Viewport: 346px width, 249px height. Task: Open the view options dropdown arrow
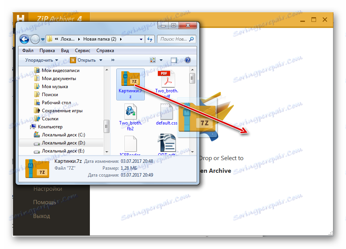pos(161,60)
